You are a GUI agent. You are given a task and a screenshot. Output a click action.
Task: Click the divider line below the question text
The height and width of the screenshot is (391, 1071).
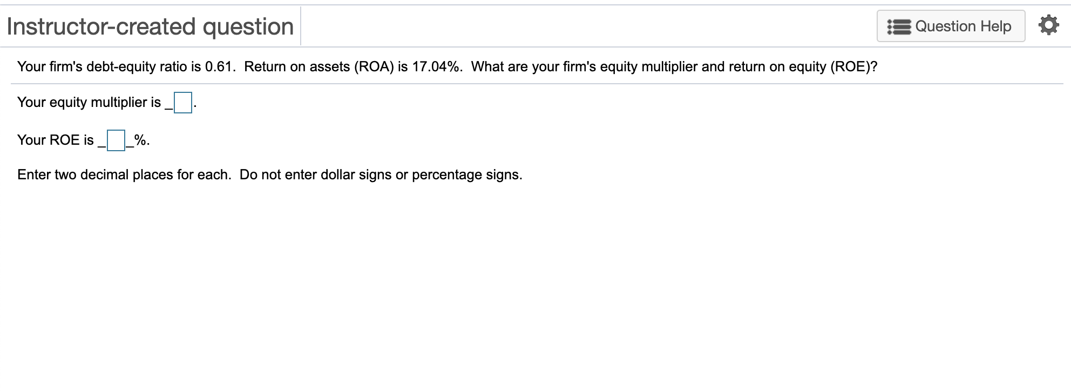534,83
